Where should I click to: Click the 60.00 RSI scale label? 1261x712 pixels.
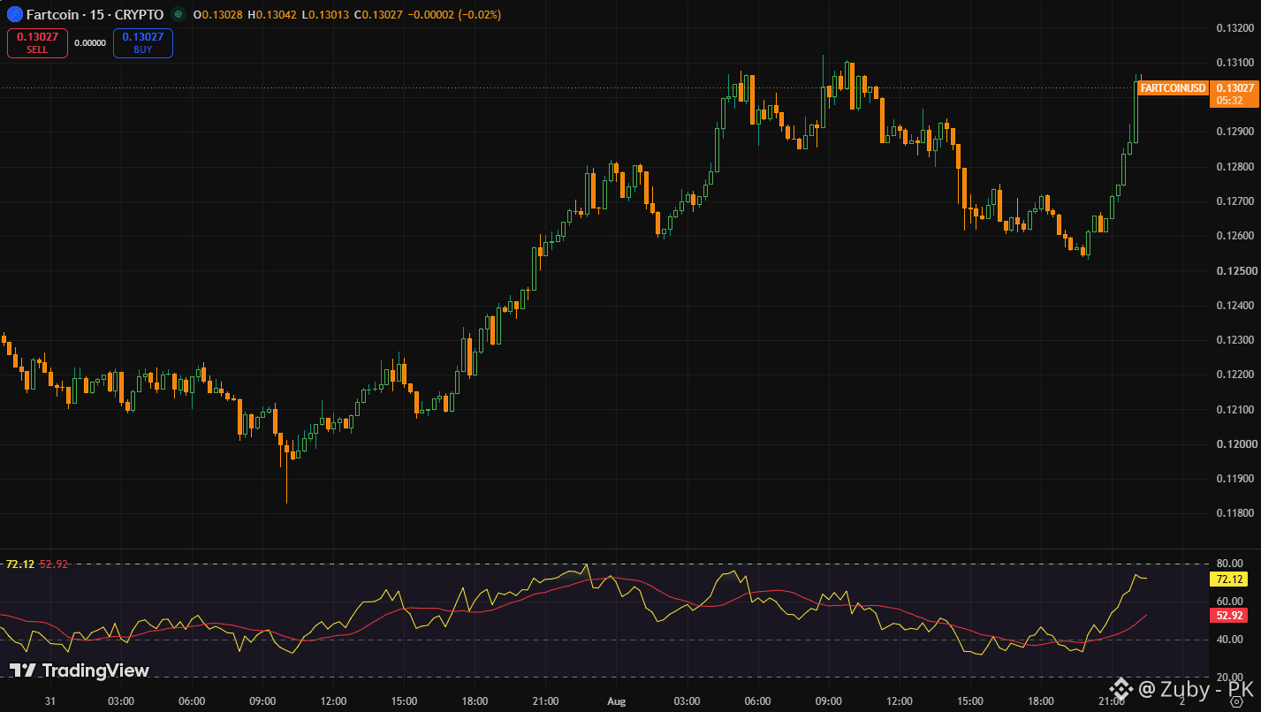click(1230, 602)
